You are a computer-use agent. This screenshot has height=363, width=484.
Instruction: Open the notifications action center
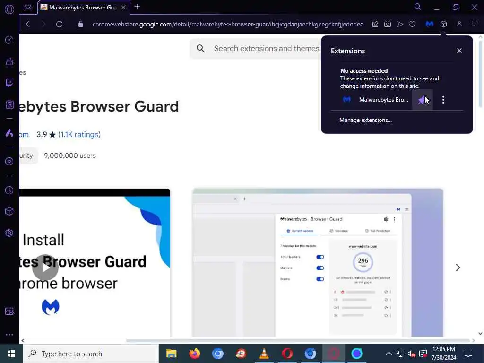pyautogui.click(x=468, y=354)
